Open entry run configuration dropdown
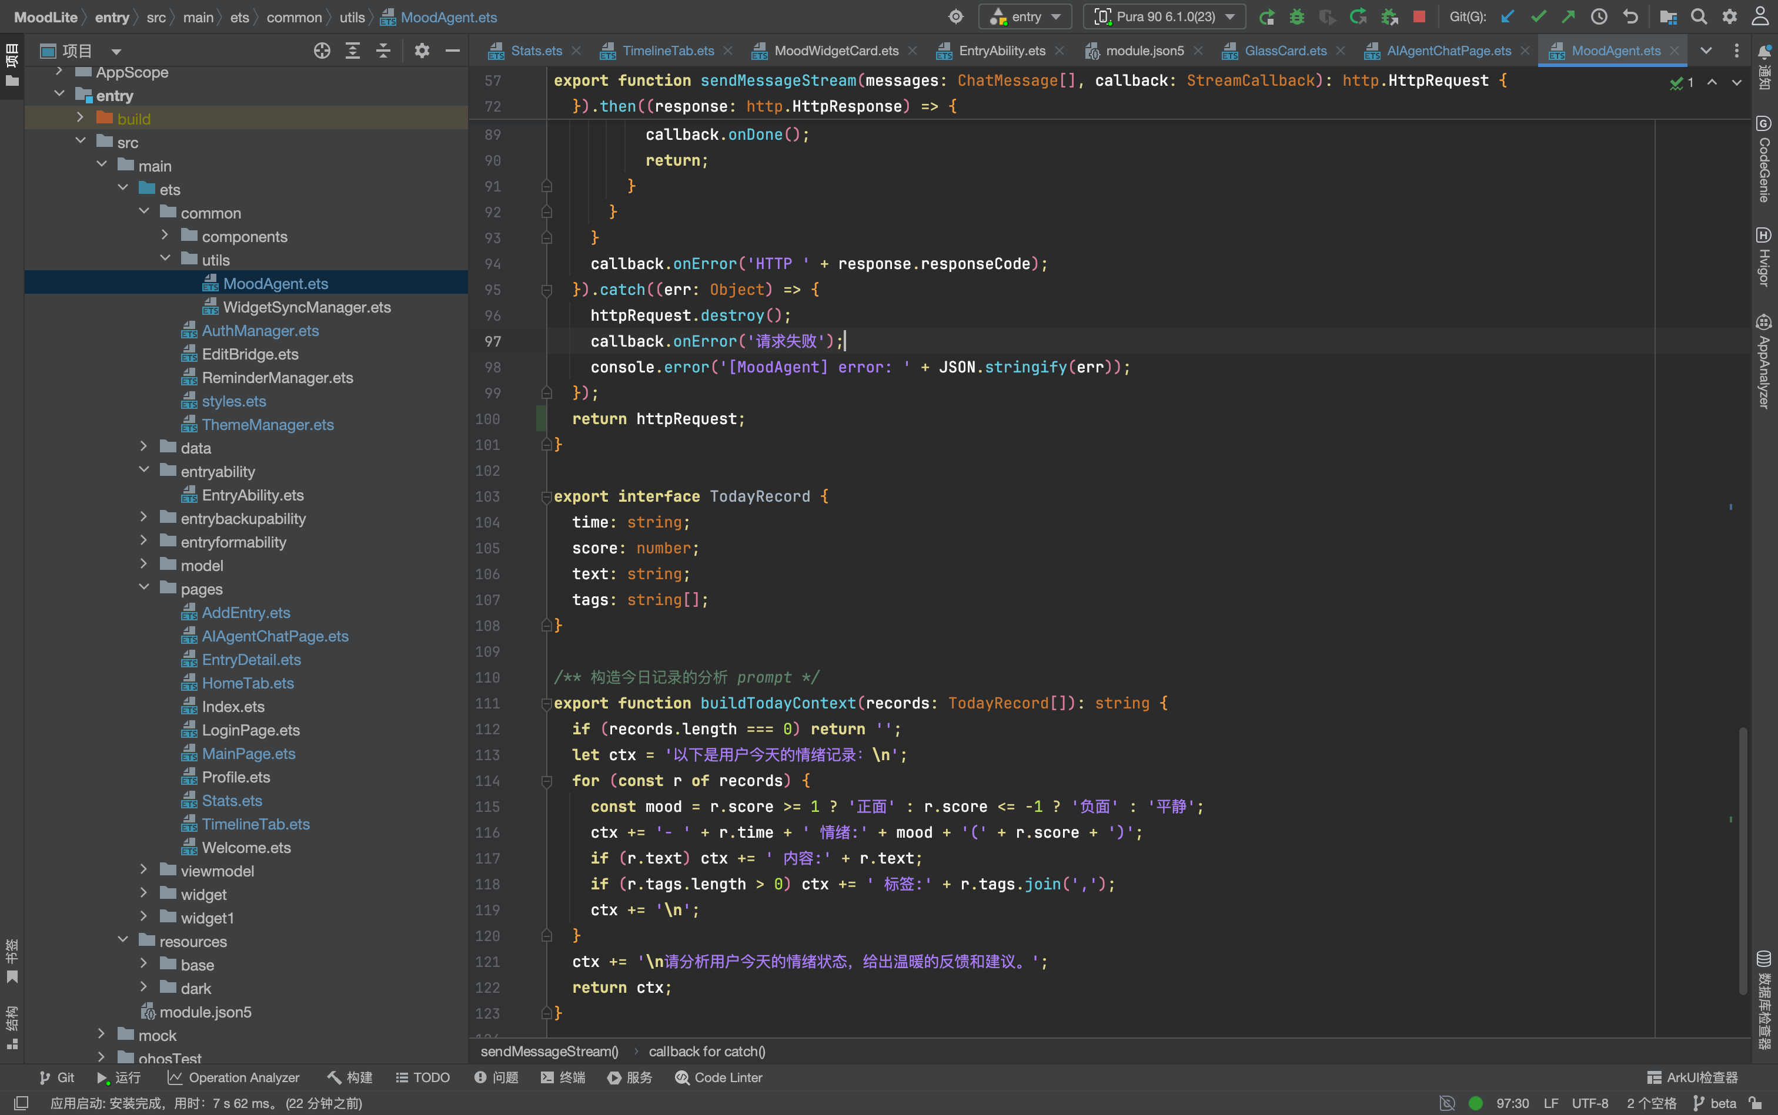The width and height of the screenshot is (1778, 1115). tap(1024, 17)
